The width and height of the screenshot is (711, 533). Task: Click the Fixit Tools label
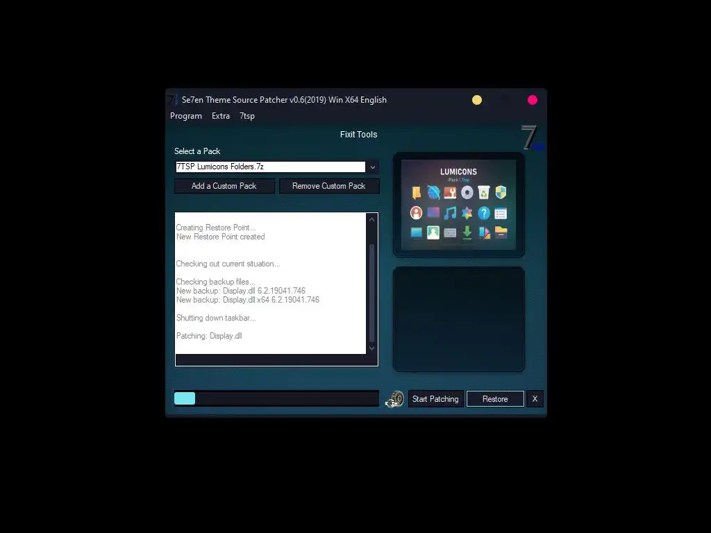tap(358, 134)
